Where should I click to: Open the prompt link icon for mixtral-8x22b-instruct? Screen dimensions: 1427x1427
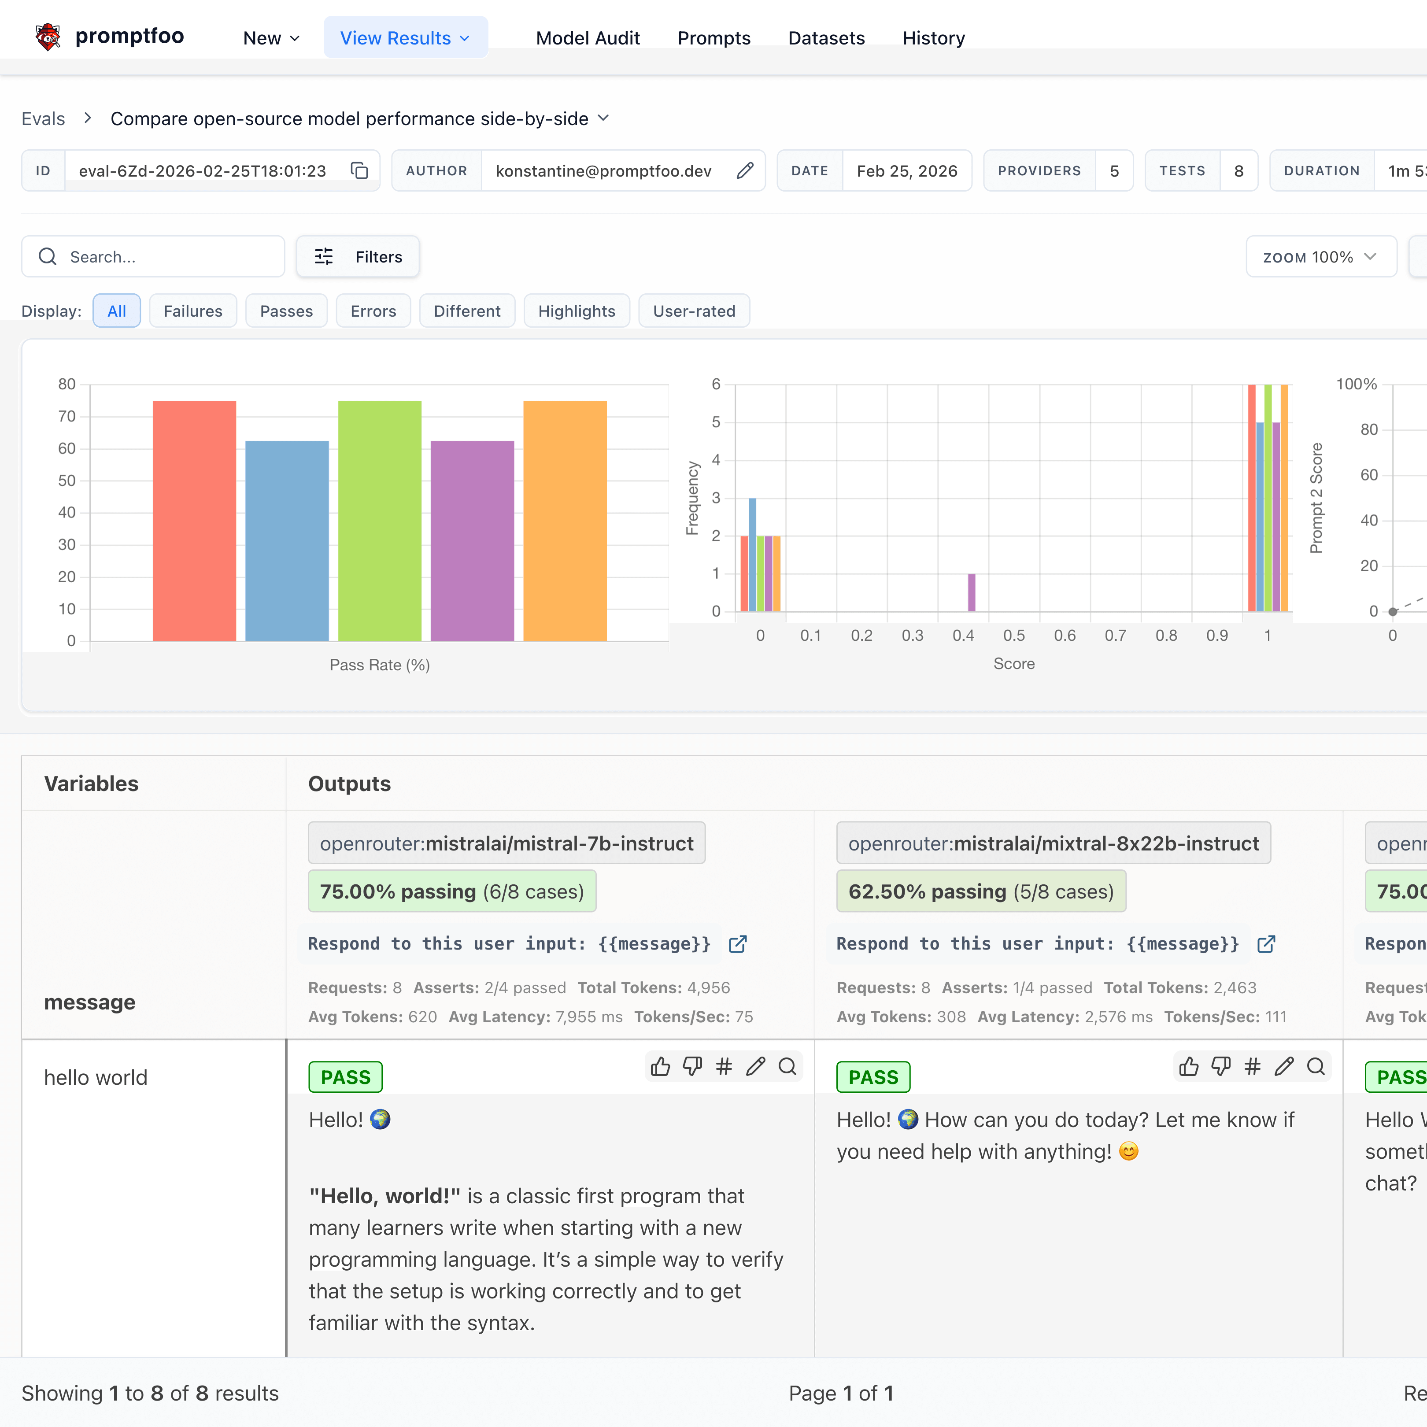coord(1266,944)
